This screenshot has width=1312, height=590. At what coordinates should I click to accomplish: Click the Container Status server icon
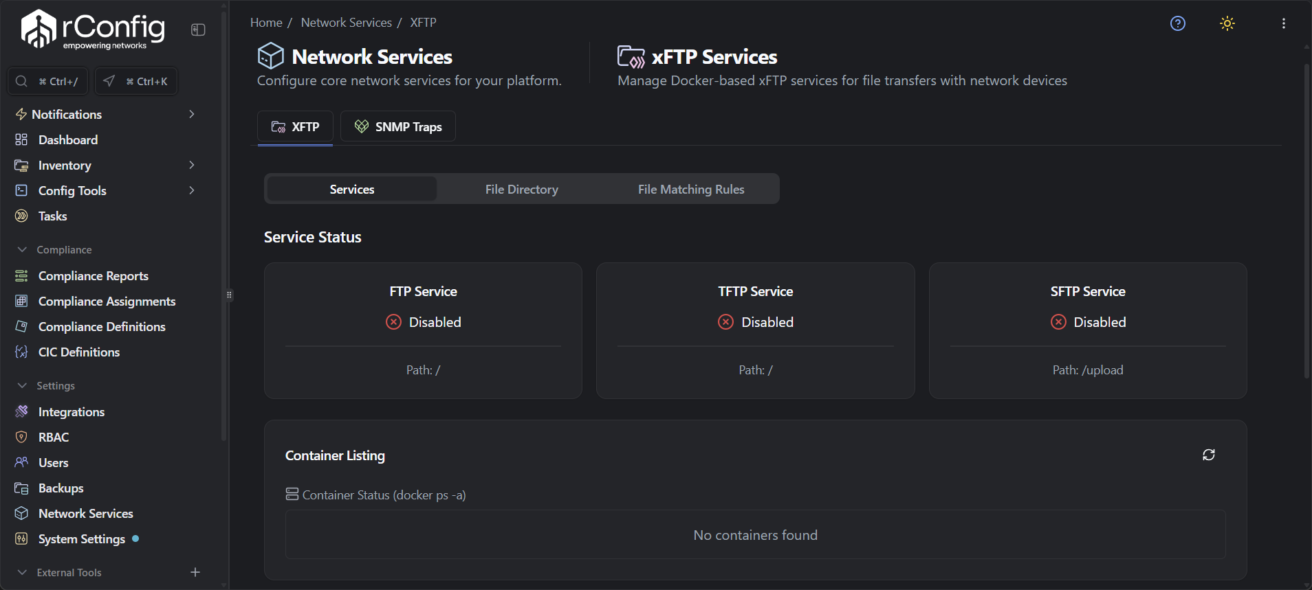coord(292,495)
